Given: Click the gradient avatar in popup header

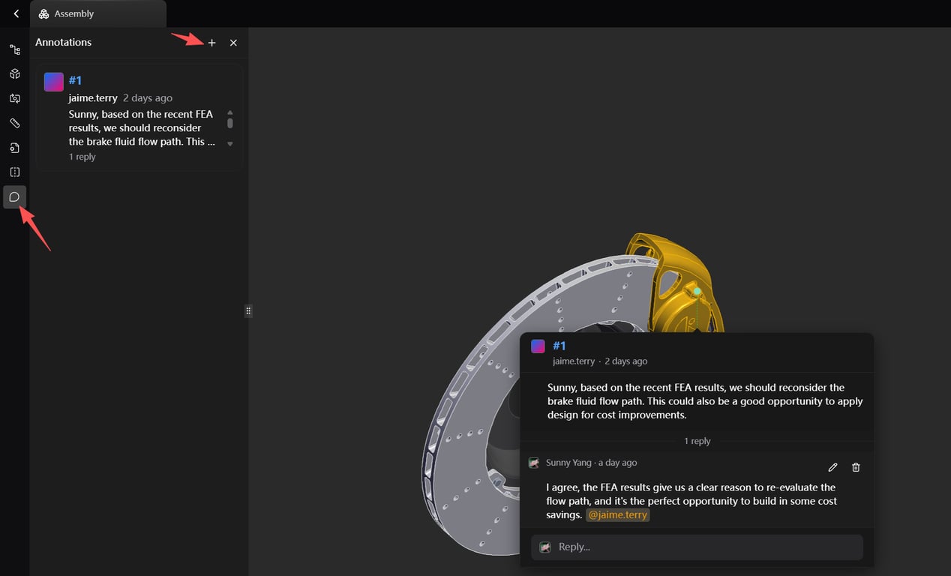Looking at the screenshot, I should 538,346.
